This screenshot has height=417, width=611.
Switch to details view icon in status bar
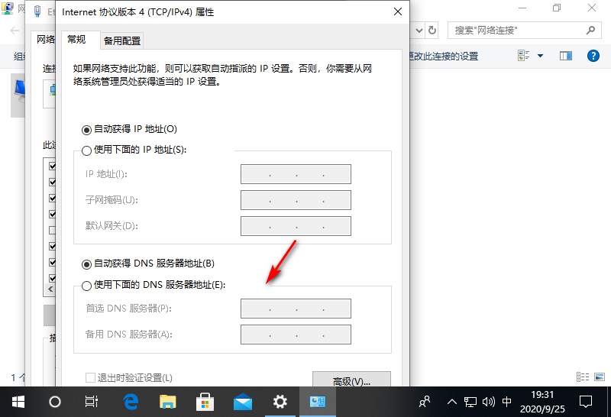click(583, 377)
